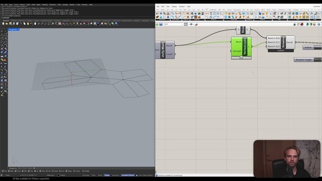Click the Open file folder icon in Rhino
Viewport: 322px width, 181px height.
pyautogui.click(x=7, y=24)
